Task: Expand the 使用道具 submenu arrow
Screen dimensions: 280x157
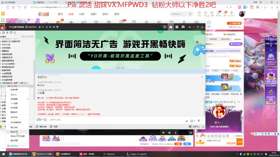Action: click(28, 99)
